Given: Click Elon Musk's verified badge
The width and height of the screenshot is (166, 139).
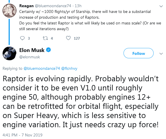Looking at the screenshot, I should (49, 50).
